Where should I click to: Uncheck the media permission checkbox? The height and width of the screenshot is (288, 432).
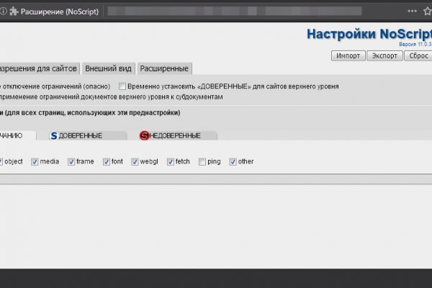point(35,161)
